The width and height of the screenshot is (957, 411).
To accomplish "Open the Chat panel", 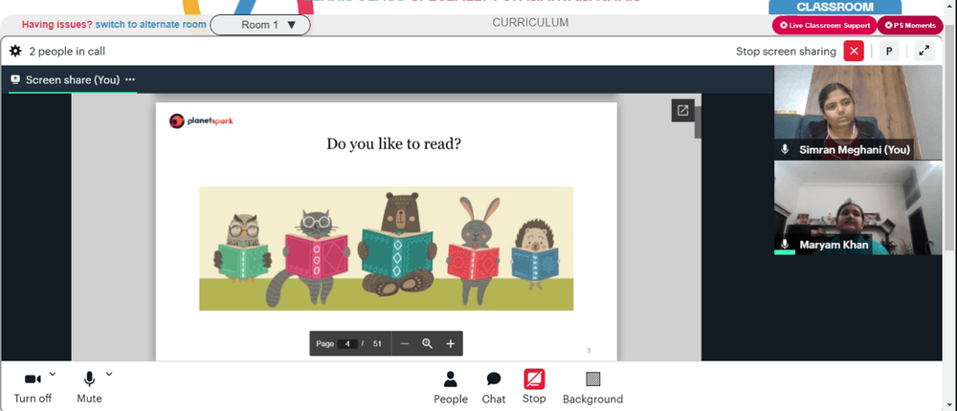I will click(494, 388).
